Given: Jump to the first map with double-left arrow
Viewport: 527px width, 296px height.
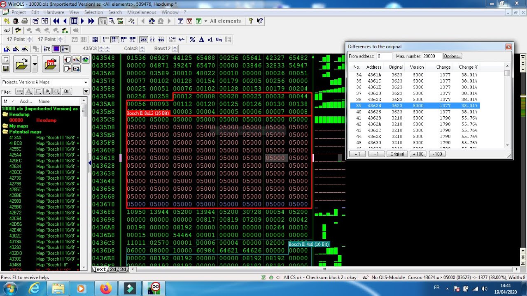Looking at the screenshot, I should pos(56,21).
